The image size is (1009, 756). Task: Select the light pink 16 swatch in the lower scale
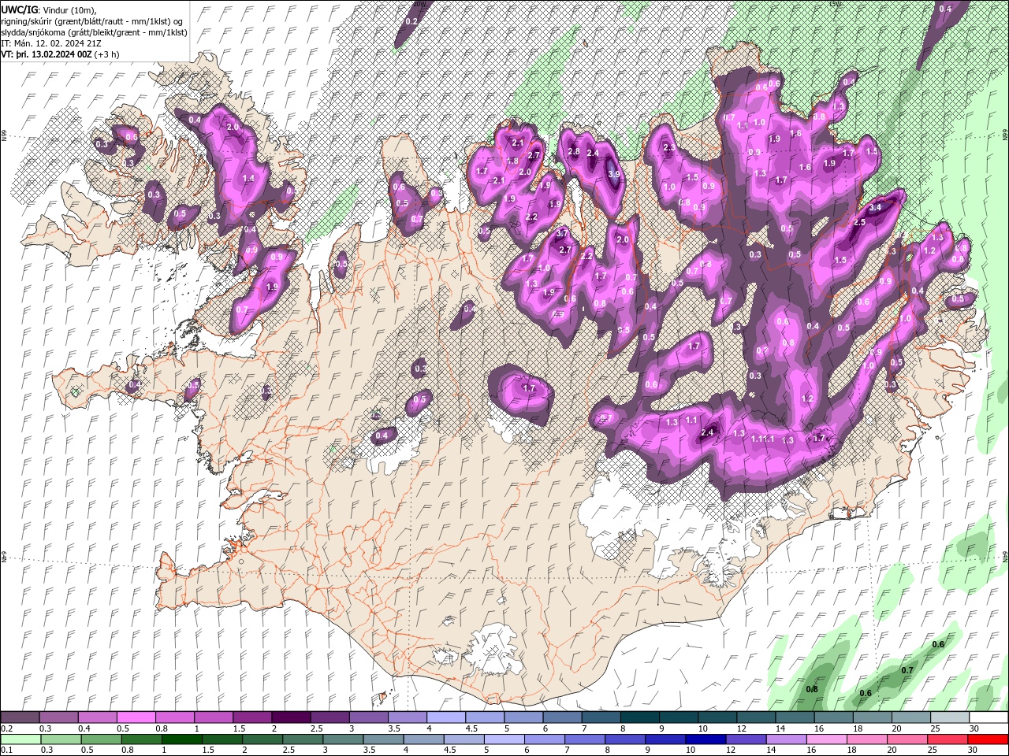click(x=825, y=739)
